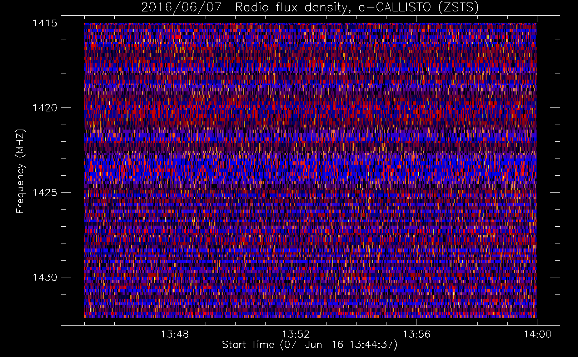The height and width of the screenshot is (357, 578).
Task: Click the 1420 frequency tick label
Action: click(x=45, y=108)
